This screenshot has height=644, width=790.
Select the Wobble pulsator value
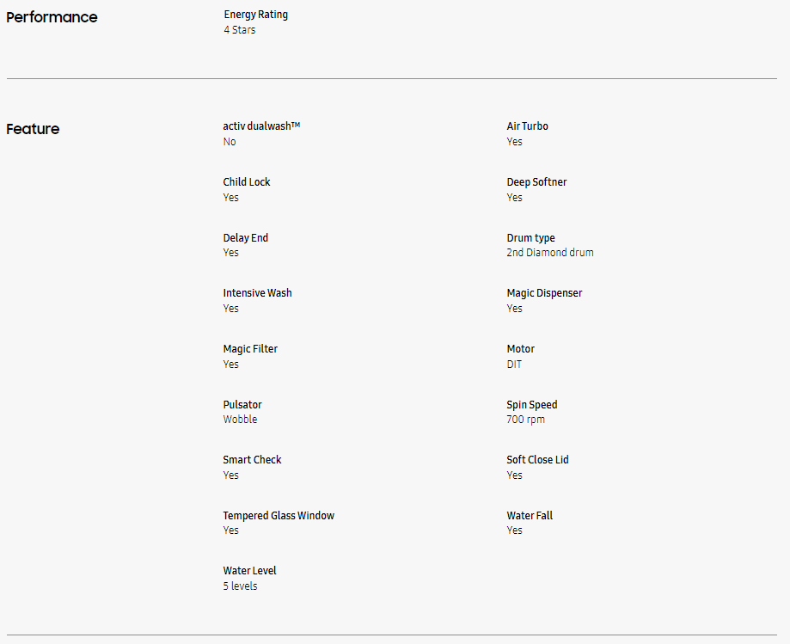241,420
